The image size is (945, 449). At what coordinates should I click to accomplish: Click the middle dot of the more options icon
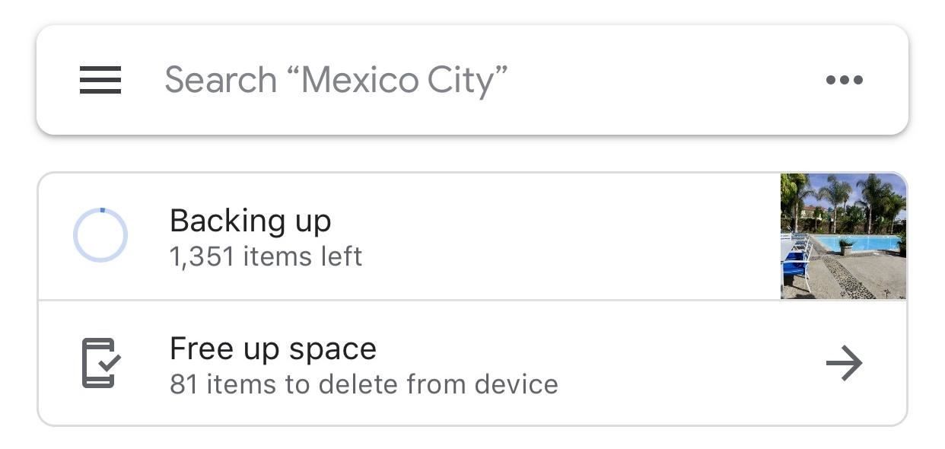844,80
